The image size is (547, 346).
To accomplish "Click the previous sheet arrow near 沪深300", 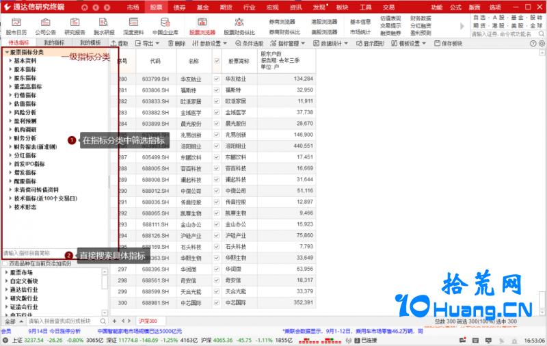I will [x=123, y=321].
